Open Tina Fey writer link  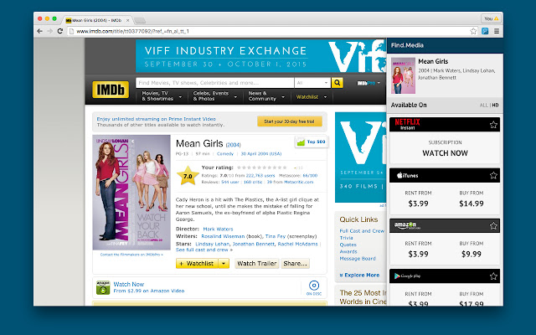coord(276,236)
